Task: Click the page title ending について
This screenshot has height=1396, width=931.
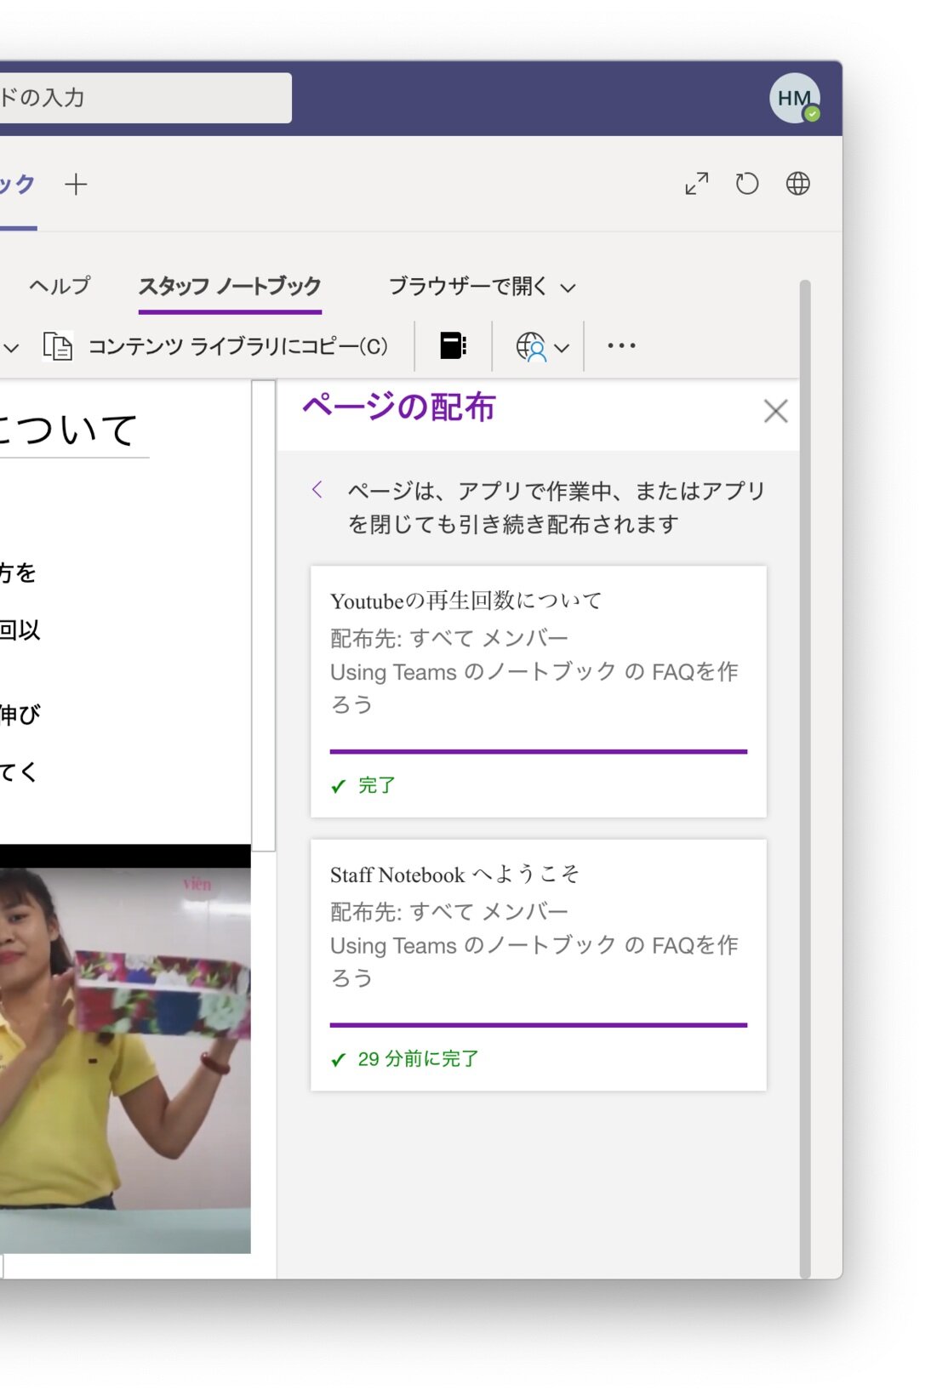Action: (x=71, y=430)
